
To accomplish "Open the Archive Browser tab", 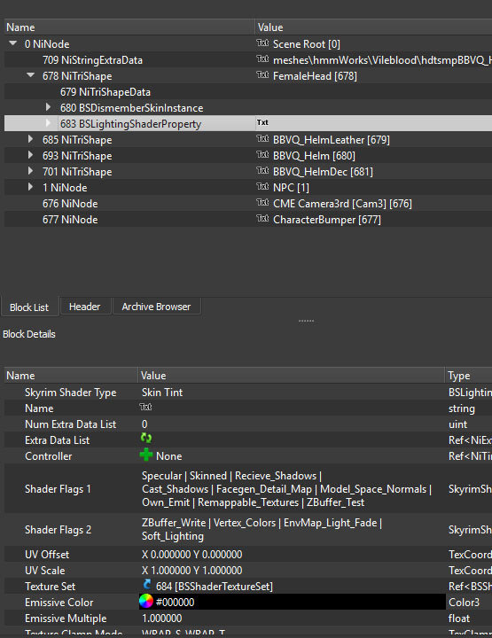I will click(156, 307).
